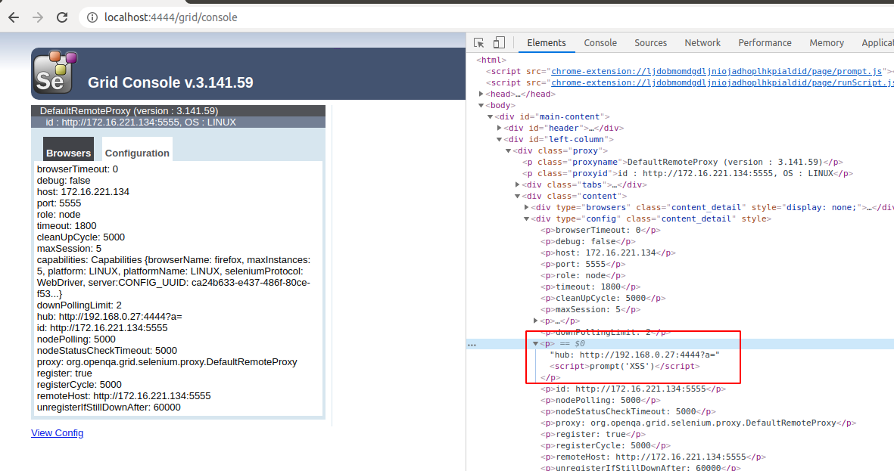The image size is (894, 471).
Task: Reload the Grid Console page
Action: pos(61,16)
